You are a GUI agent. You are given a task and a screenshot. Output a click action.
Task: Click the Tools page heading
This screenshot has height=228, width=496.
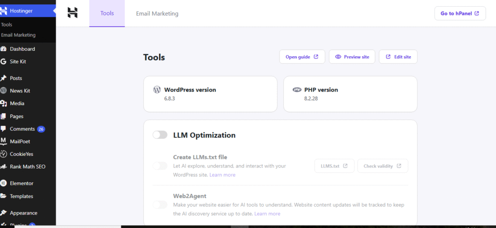click(x=154, y=57)
